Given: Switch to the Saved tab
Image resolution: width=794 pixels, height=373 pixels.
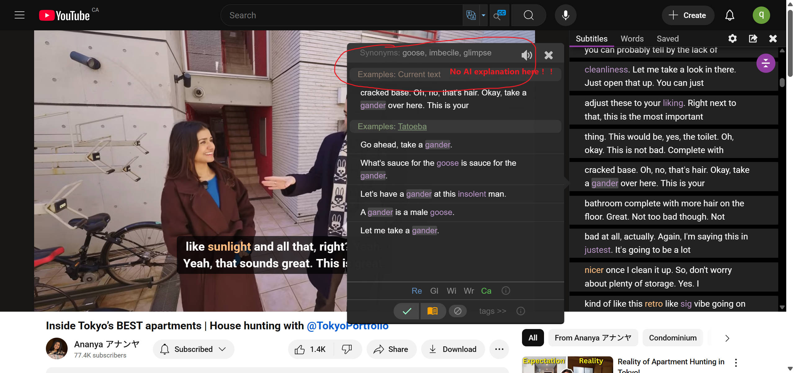Looking at the screenshot, I should click(667, 39).
